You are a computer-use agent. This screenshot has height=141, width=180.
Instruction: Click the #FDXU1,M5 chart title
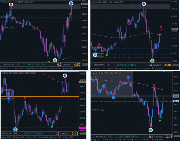click(x=7, y=73)
